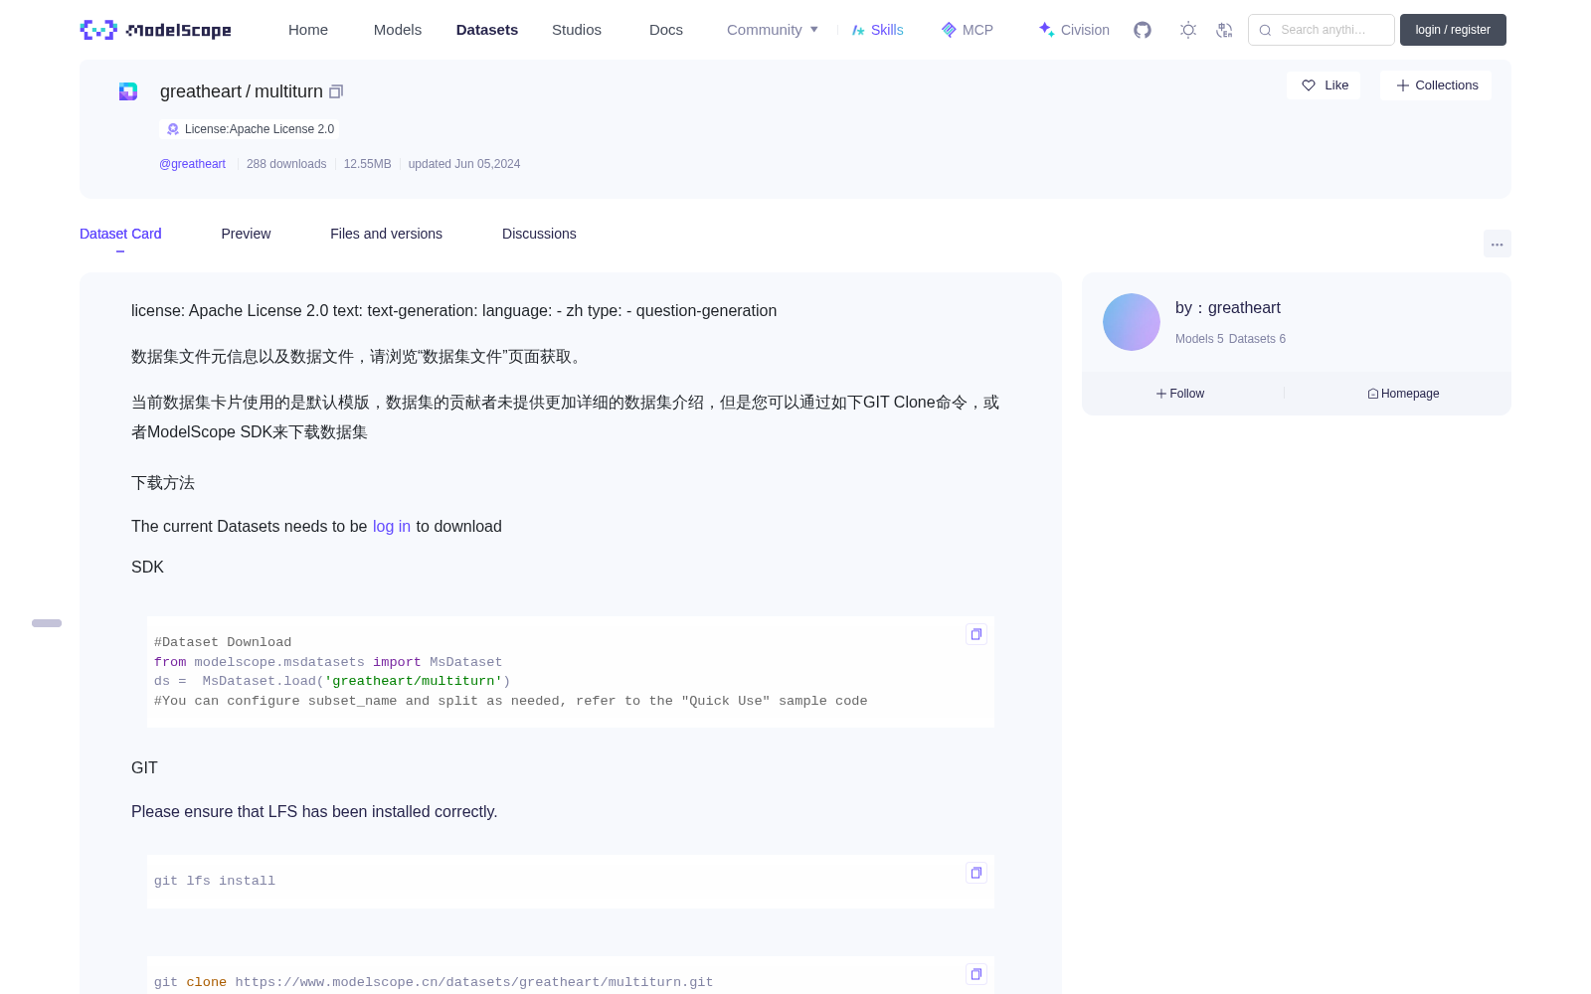
Task: Select the Dataset Card tab
Action: (120, 234)
